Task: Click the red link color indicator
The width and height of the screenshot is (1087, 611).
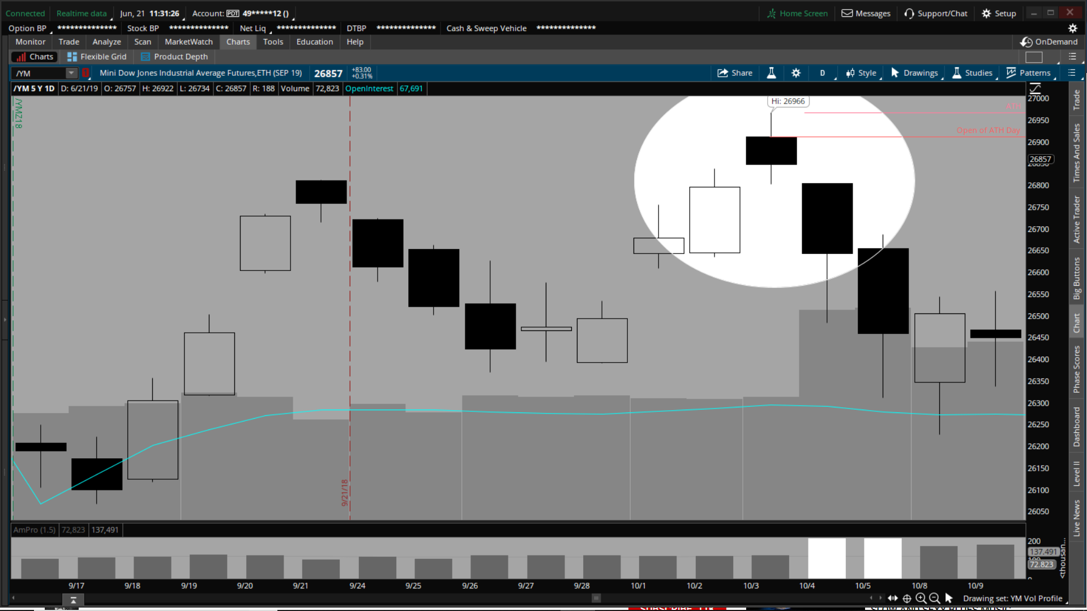Action: point(85,73)
